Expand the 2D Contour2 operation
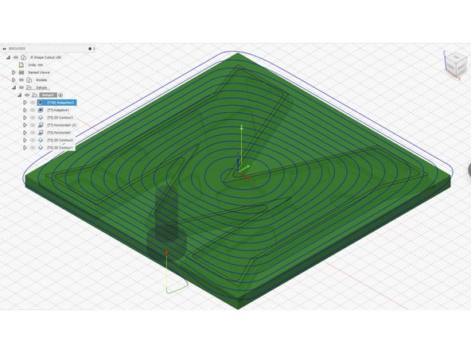This screenshot has width=471, height=353. tap(25, 140)
